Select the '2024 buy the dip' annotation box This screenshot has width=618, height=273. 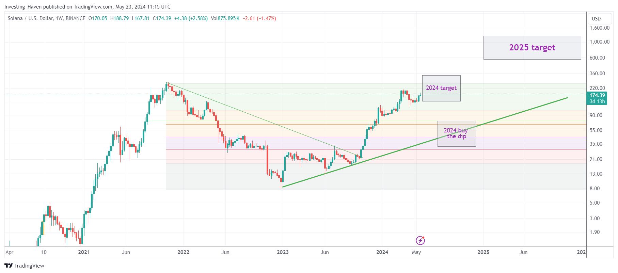457,134
